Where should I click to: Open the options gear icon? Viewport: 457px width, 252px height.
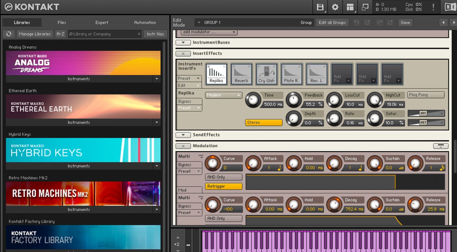tap(335, 7)
